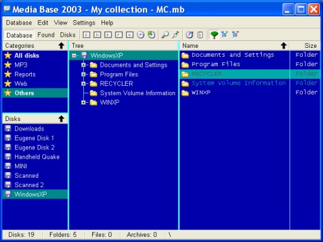Image resolution: width=323 pixels, height=242 pixels.
Task: Select the MINI disk
Action: pos(35,166)
